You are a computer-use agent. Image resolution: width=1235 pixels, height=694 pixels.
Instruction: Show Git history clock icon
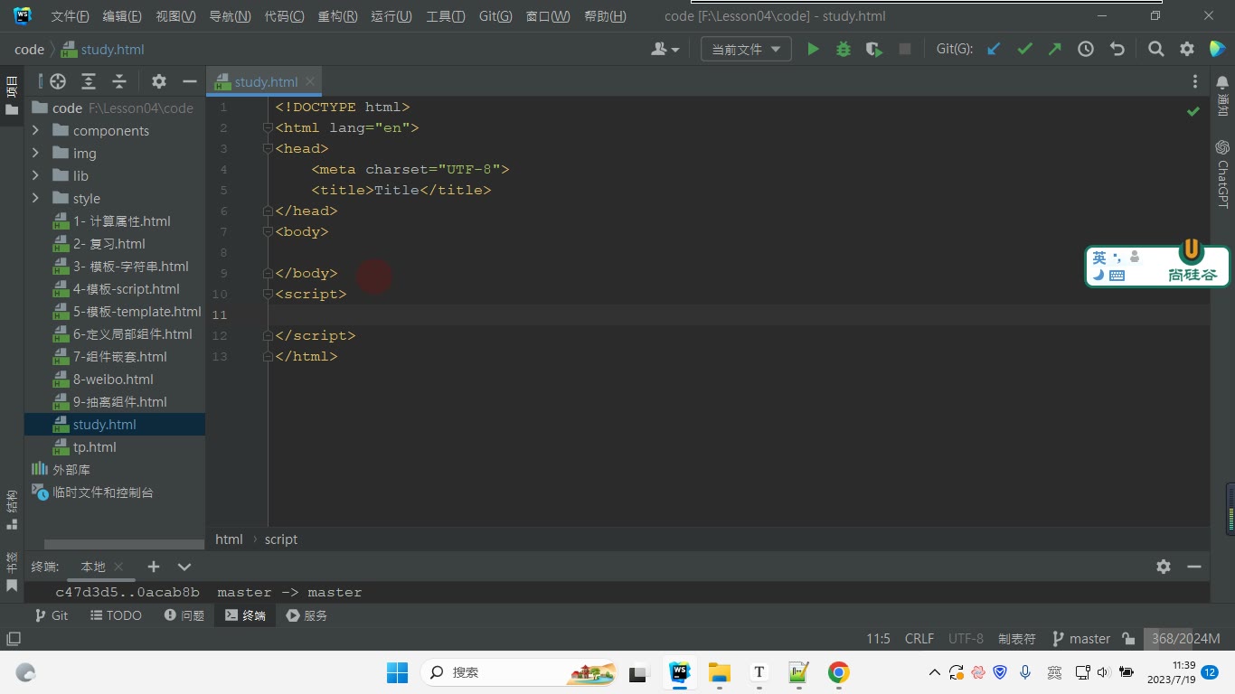click(1086, 50)
